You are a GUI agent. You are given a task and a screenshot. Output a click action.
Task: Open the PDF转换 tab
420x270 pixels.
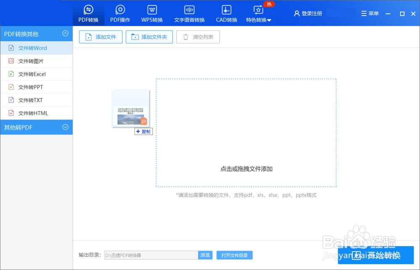point(88,13)
